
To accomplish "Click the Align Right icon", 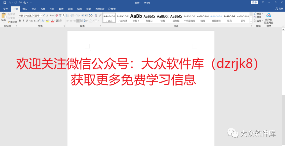I will coord(74,20).
